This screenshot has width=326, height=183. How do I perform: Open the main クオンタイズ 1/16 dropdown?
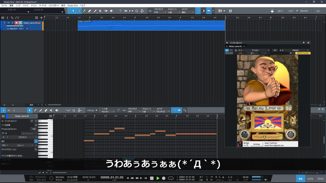160,12
